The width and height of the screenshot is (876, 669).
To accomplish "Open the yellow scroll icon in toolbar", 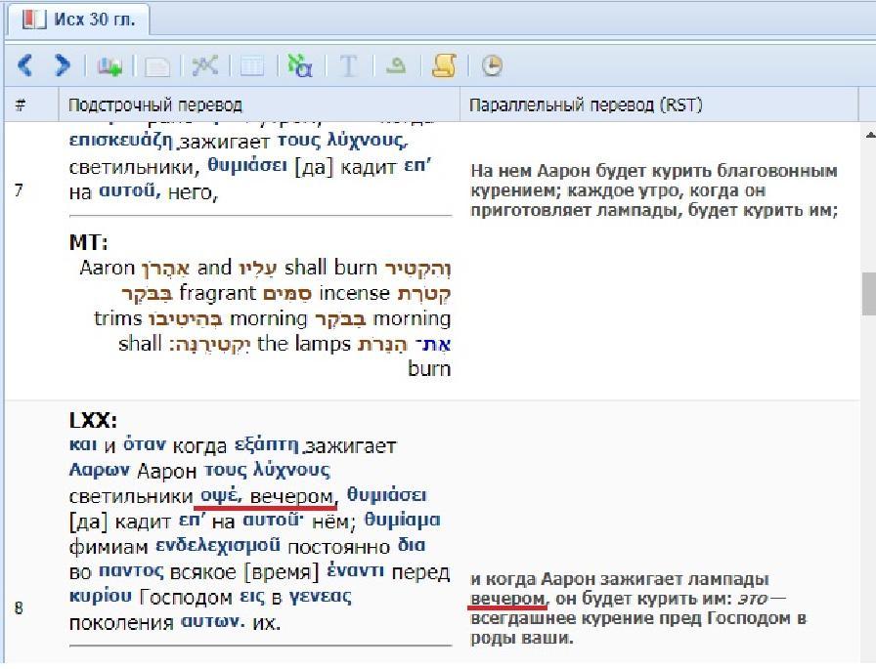I will pyautogui.click(x=444, y=65).
